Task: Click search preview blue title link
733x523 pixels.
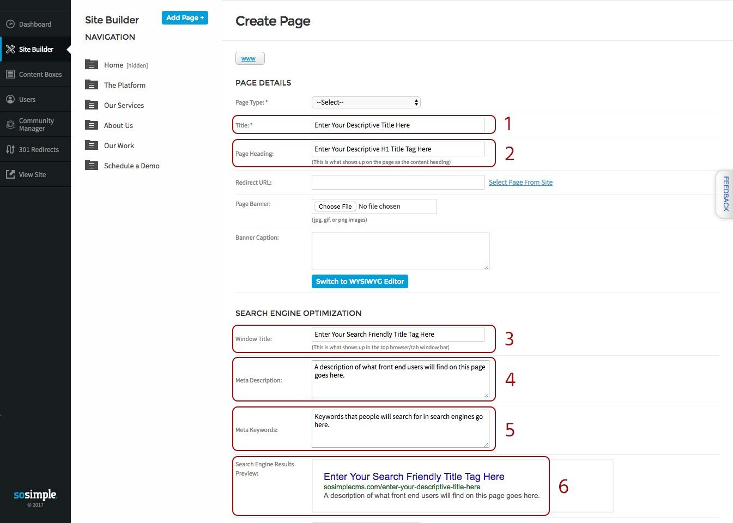Action: (414, 477)
